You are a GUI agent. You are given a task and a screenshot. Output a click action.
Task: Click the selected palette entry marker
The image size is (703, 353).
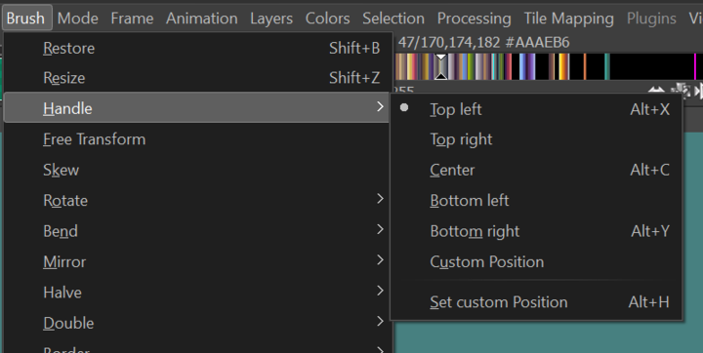(x=441, y=66)
